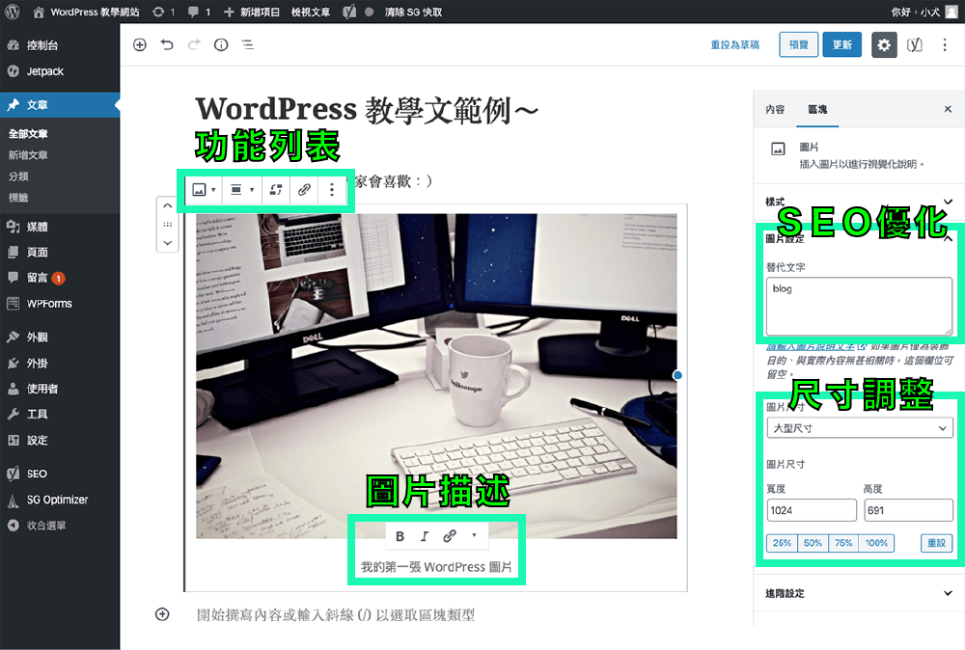The image size is (965, 650).
Task: Click the 寬度 width field
Action: 812,510
